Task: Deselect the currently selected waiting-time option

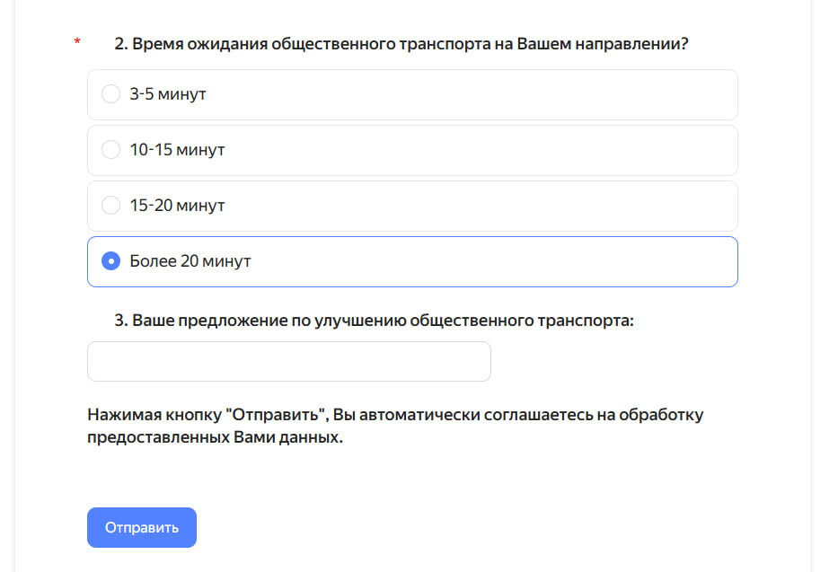Action: 110,261
